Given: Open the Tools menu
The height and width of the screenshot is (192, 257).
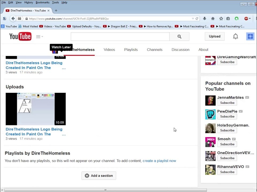Looking at the screenshot, I should pyautogui.click(x=55, y=2).
